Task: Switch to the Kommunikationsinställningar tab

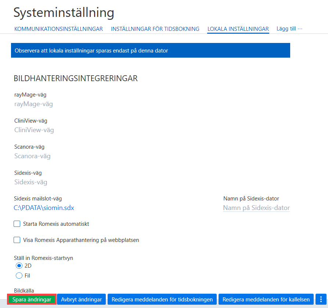Action: pos(58,29)
